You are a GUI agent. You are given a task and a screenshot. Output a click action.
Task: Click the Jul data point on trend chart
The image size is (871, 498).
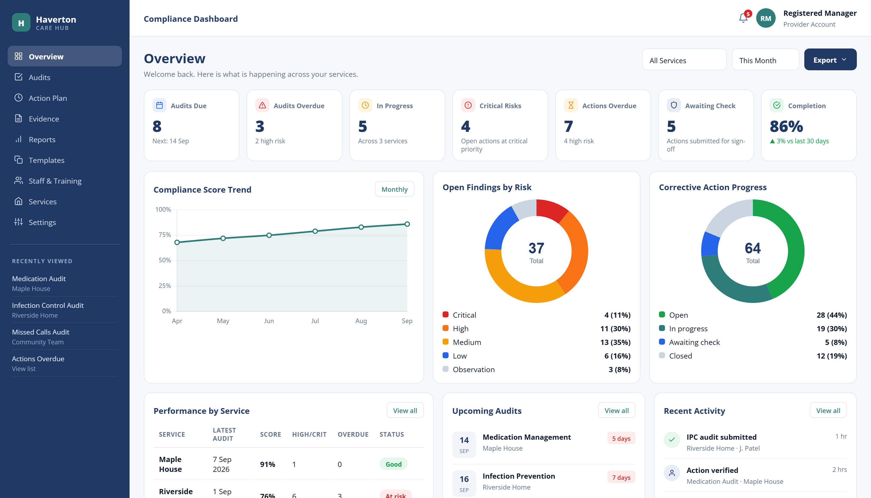pos(315,231)
